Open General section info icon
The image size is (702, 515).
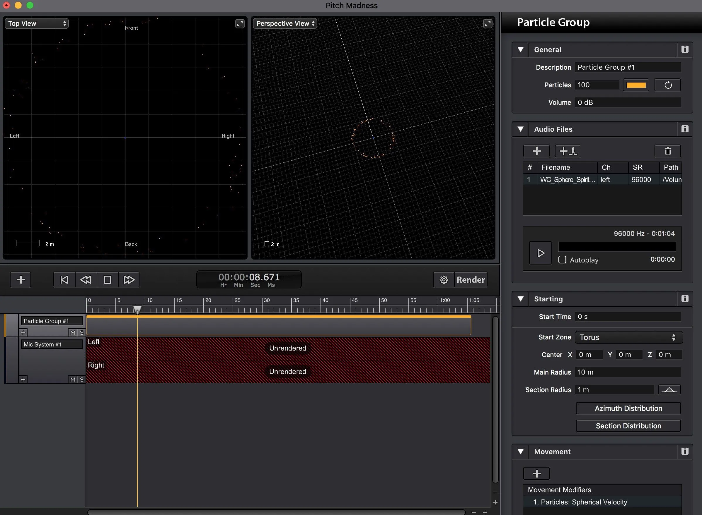684,49
